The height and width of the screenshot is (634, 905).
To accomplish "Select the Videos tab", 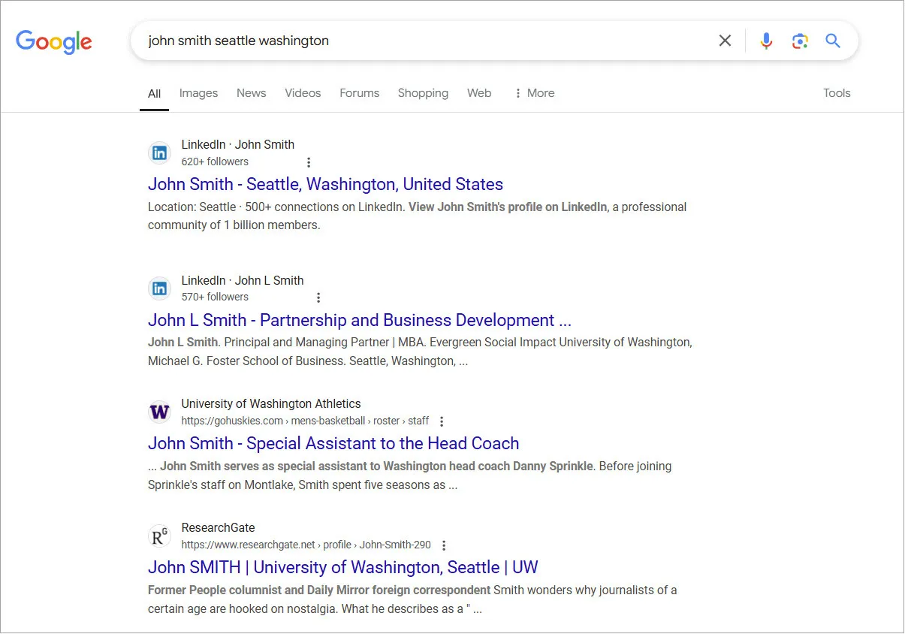I will [303, 93].
